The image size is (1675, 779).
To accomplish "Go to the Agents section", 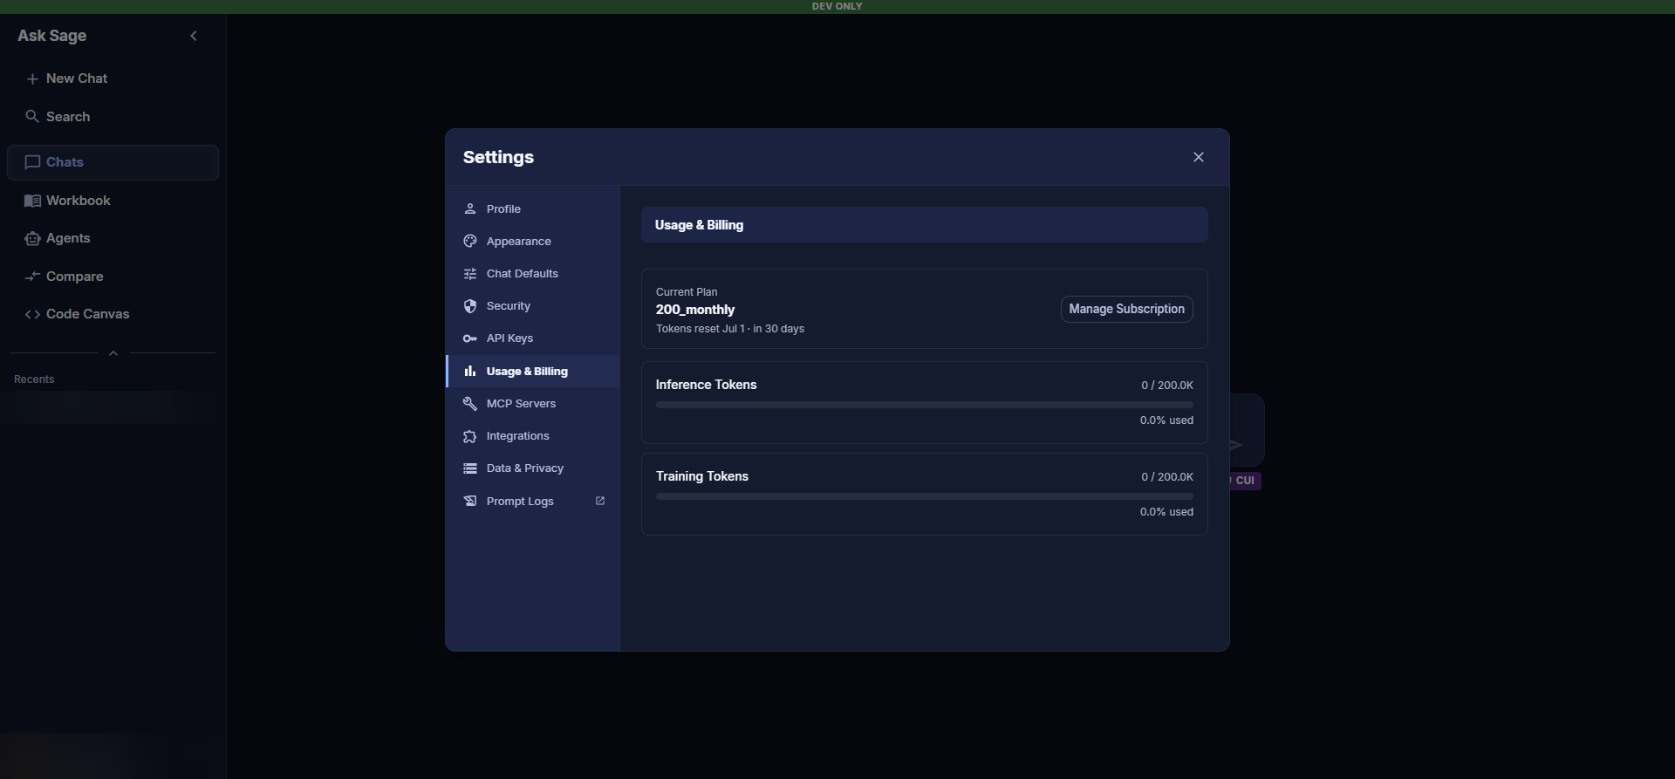I will pyautogui.click(x=113, y=238).
